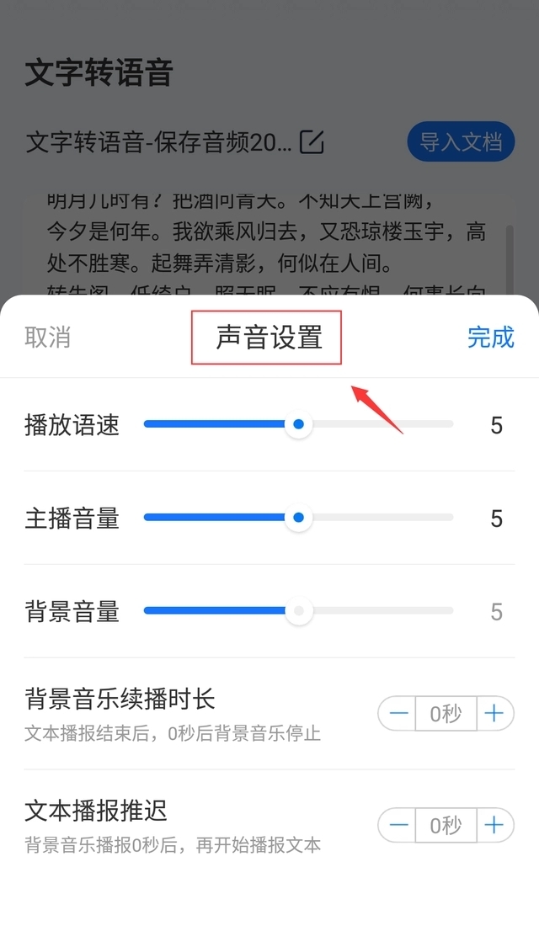Click the 文字转语音 page heading
This screenshot has width=539, height=931.
(x=99, y=73)
